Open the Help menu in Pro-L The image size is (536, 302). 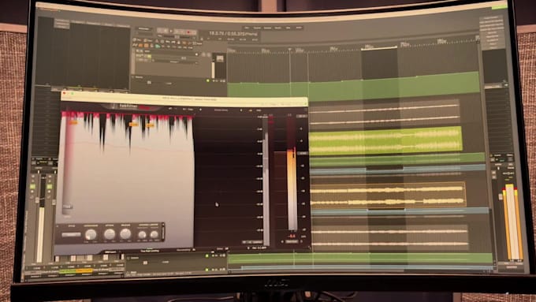pos(259,110)
